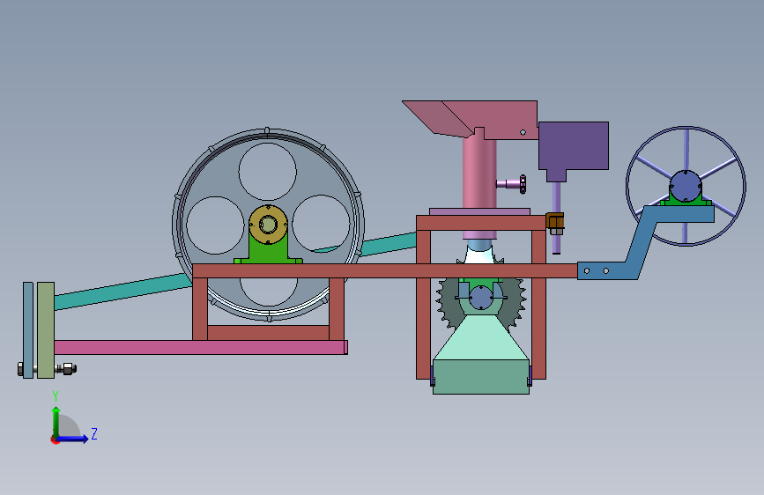Select the long magenta horizontal bar
This screenshot has width=764, height=495.
click(201, 347)
